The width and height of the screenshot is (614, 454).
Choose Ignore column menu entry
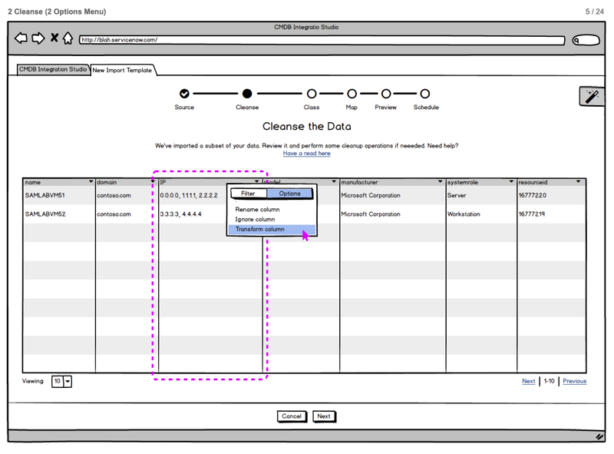coord(255,219)
